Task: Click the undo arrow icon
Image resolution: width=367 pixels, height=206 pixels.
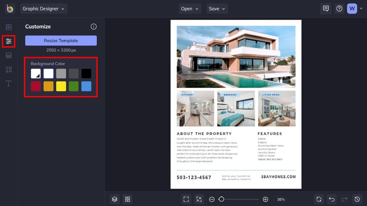Action: coord(332,199)
